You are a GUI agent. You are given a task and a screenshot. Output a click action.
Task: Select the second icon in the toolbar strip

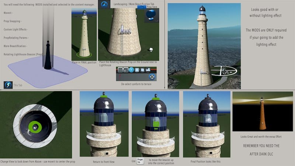[x=126, y=70]
